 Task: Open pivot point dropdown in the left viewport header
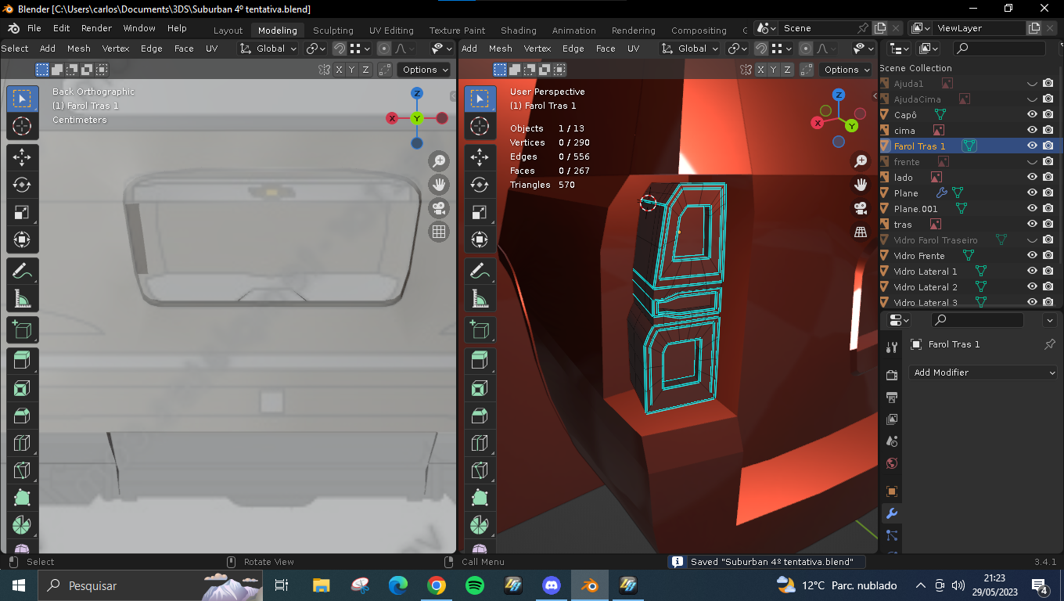tap(315, 49)
